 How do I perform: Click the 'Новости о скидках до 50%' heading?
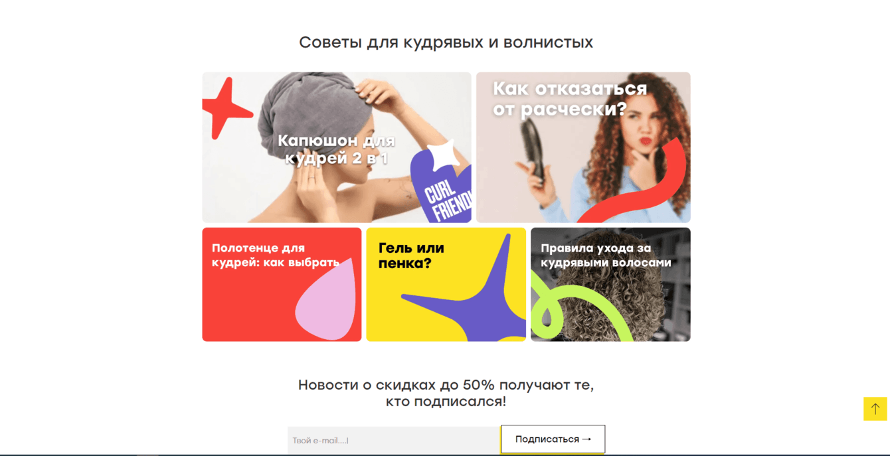point(446,393)
